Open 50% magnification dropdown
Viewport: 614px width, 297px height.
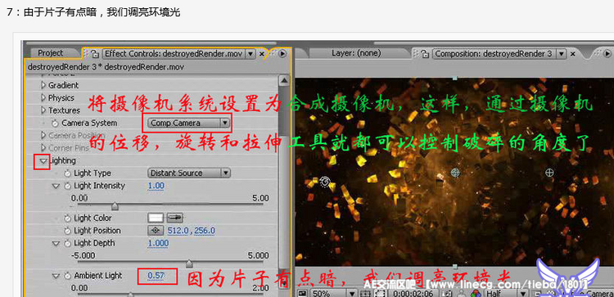tap(333, 293)
